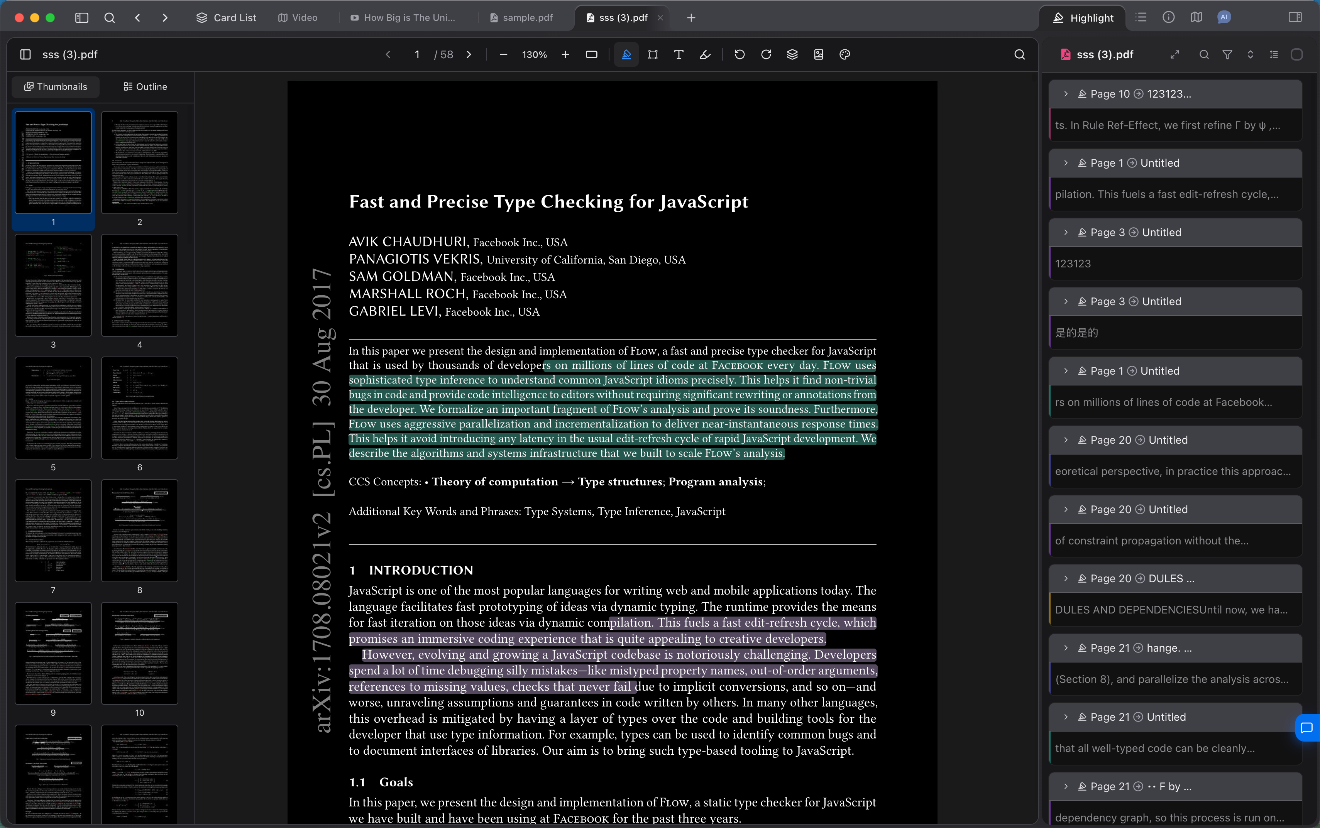Open the list view panel icon
The height and width of the screenshot is (828, 1320).
(x=1141, y=17)
